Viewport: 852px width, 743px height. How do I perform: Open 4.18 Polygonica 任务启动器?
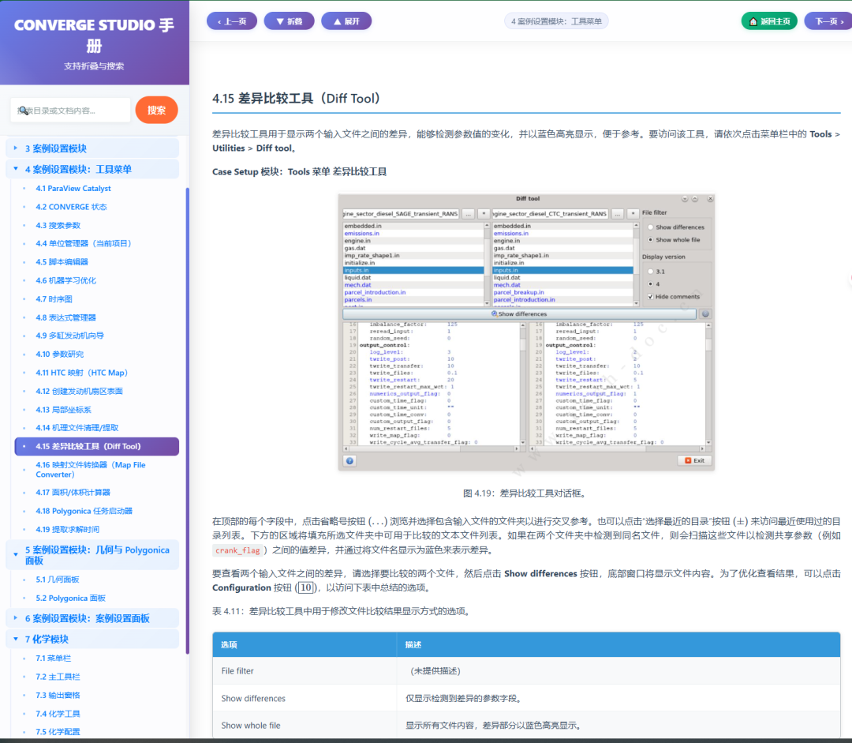pos(84,511)
